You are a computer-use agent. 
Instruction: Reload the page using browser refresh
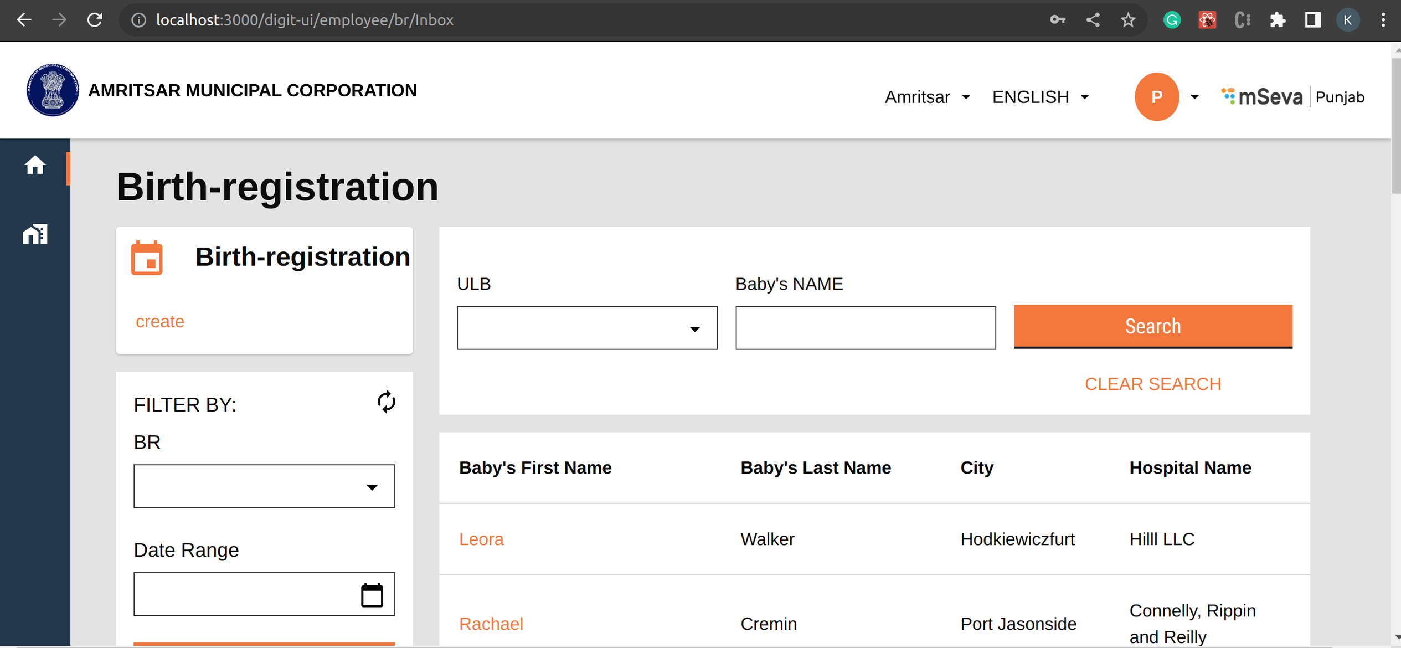click(x=95, y=20)
